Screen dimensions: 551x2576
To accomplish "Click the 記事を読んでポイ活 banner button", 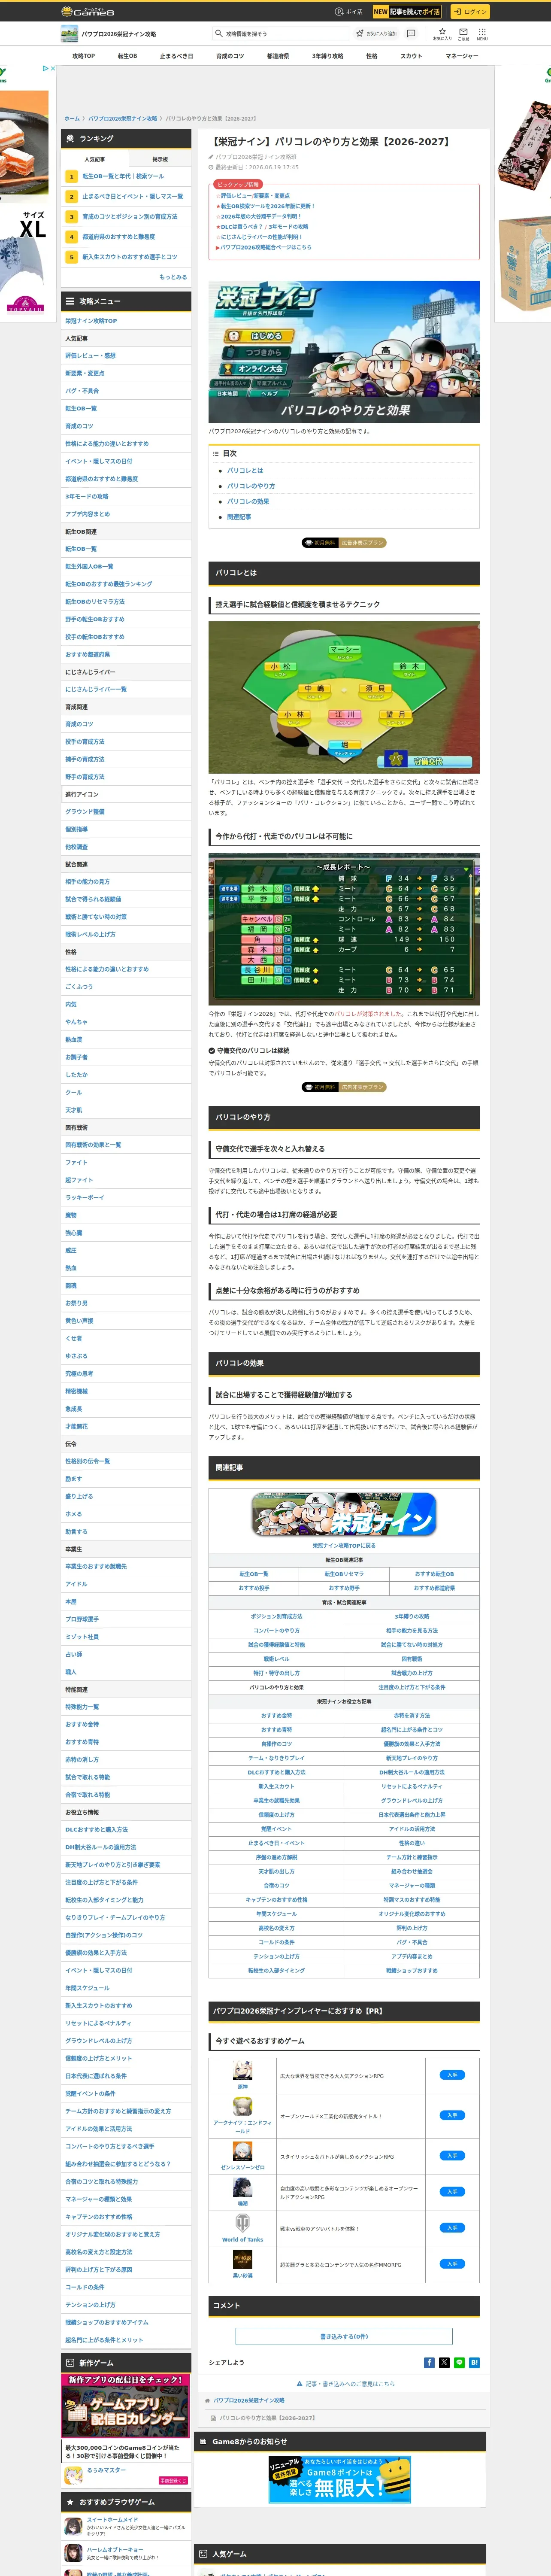I will click(407, 12).
